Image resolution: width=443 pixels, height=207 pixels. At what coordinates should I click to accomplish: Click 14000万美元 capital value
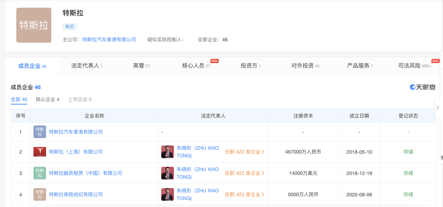pyautogui.click(x=303, y=173)
